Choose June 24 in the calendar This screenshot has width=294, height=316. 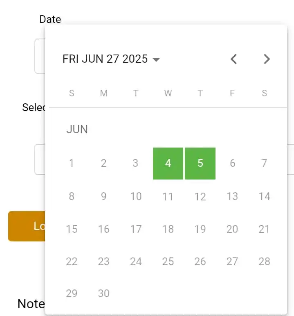point(136,261)
